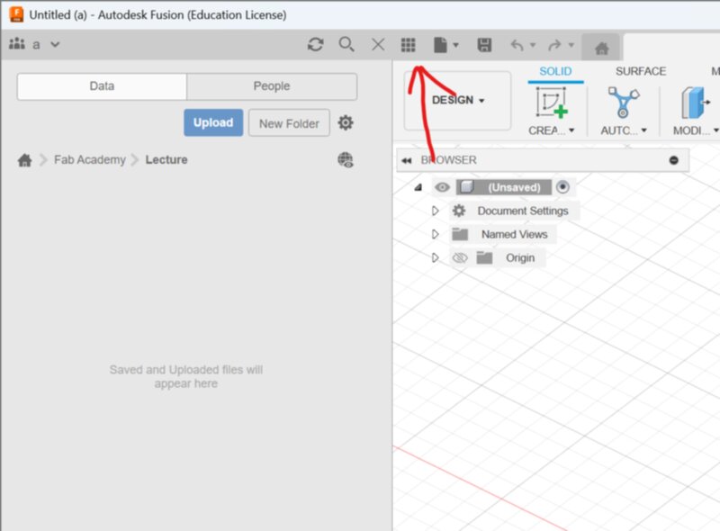Switch to the People tab

point(272,86)
